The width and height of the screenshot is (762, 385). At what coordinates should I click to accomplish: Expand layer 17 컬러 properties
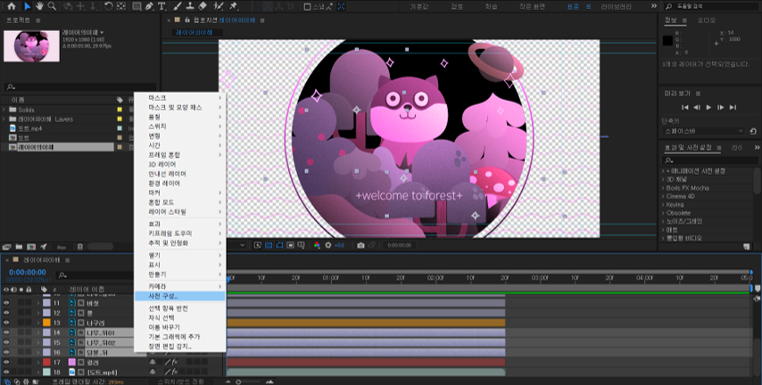[37, 362]
